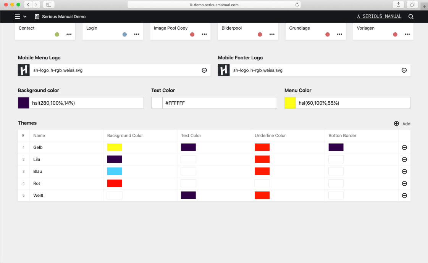Click the yellow Menu Color swatch
Viewport: 428px width, 263px height.
click(290, 103)
